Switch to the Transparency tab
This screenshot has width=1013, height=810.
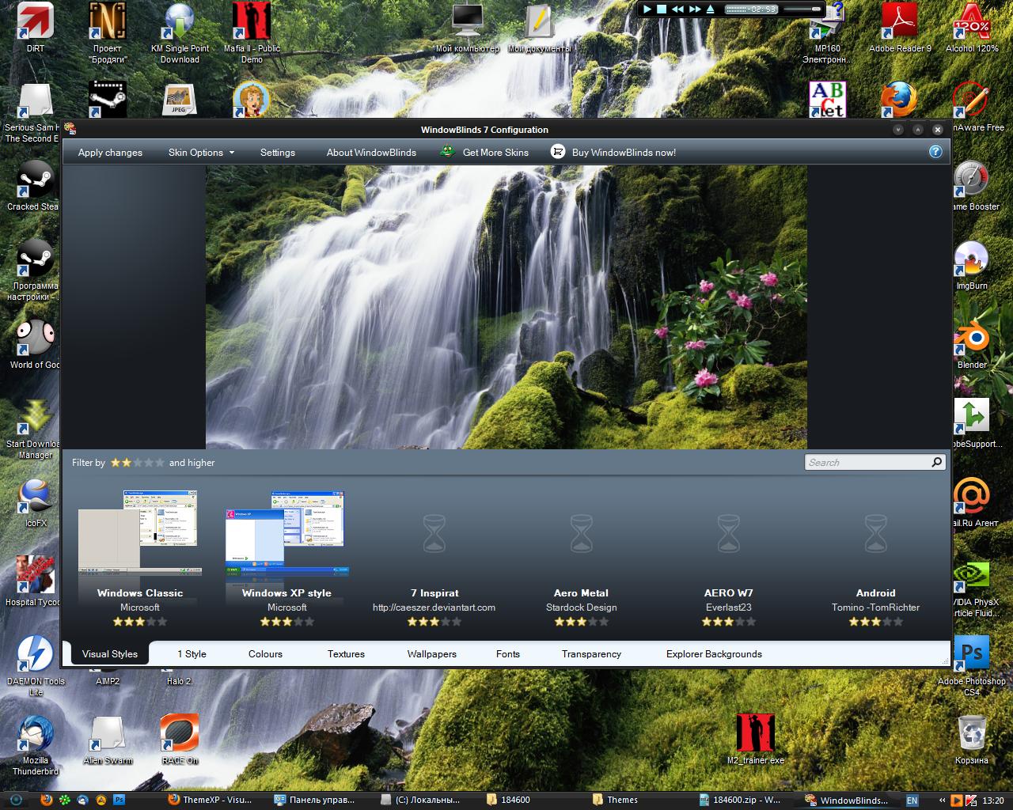[x=591, y=653]
